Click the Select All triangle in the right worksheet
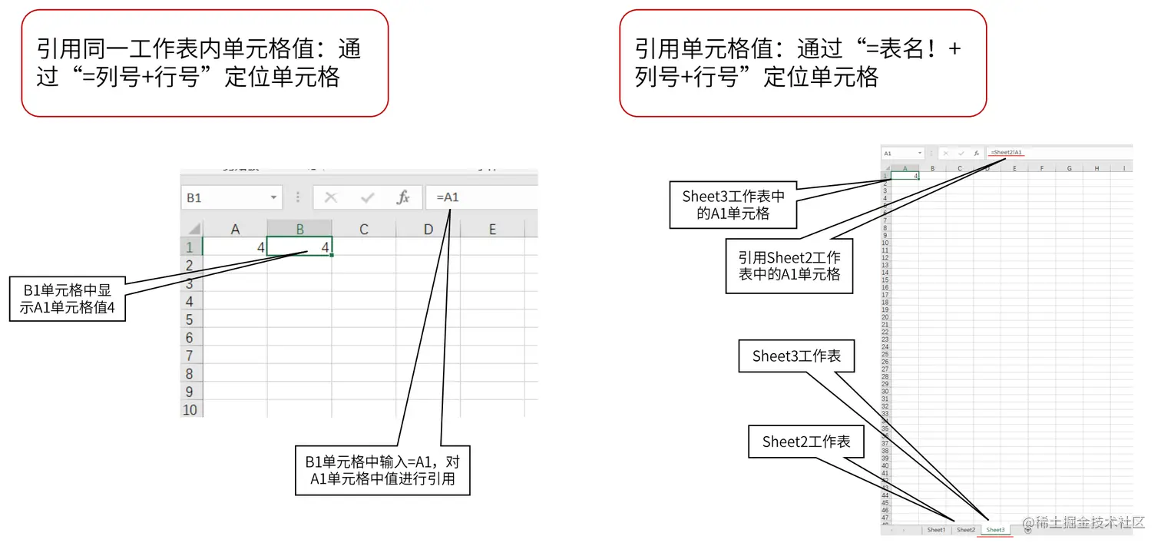The width and height of the screenshot is (1161, 546). tap(887, 168)
